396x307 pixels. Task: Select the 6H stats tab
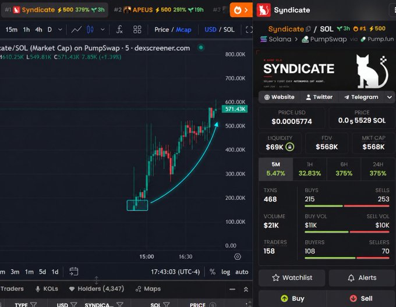pyautogui.click(x=344, y=169)
